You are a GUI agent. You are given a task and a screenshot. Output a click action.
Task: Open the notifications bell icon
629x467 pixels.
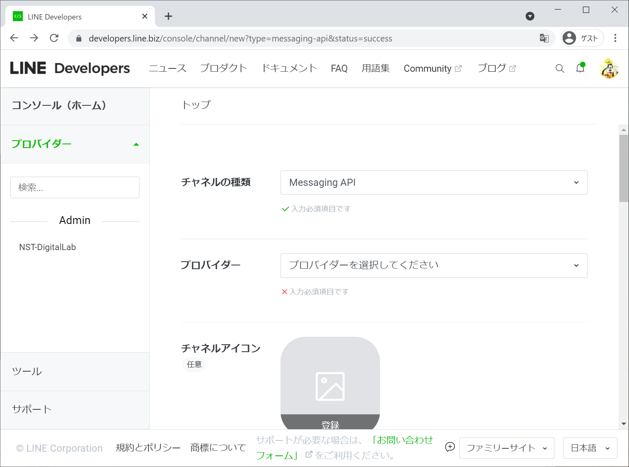point(580,68)
